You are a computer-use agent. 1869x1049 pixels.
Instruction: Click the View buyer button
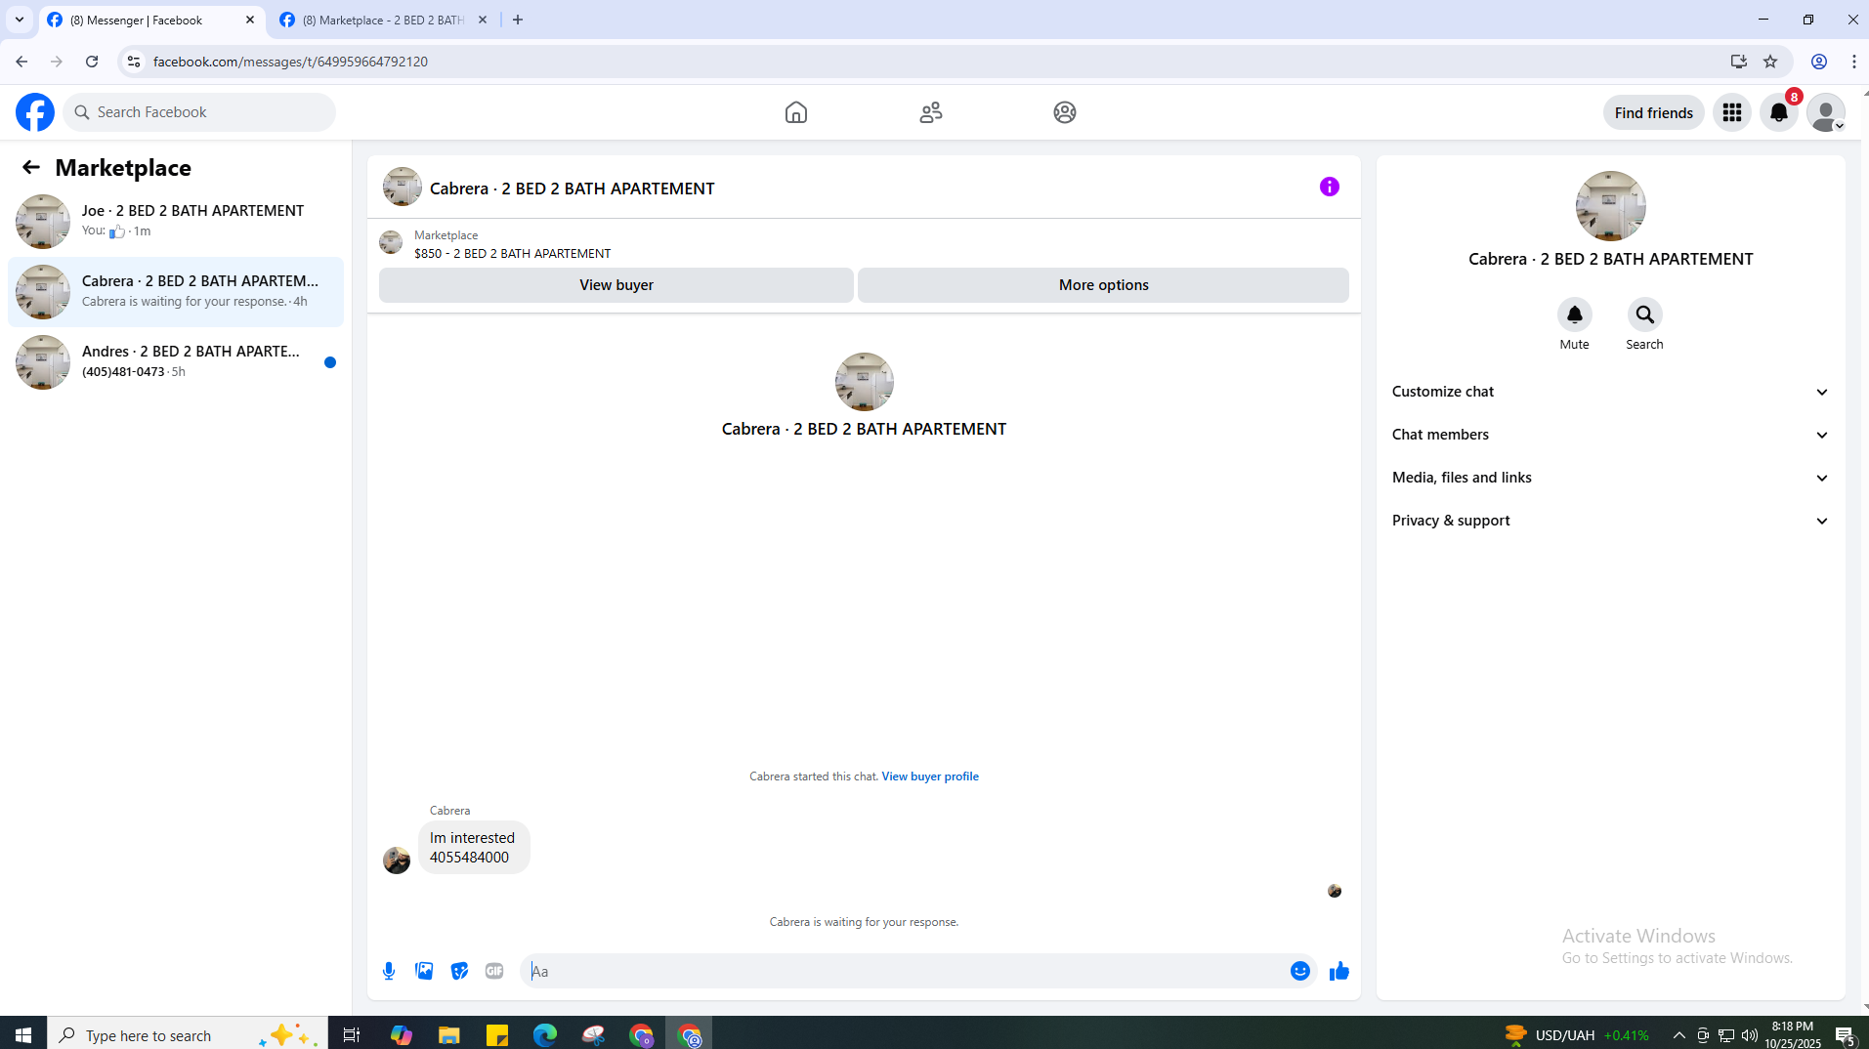[x=616, y=285]
